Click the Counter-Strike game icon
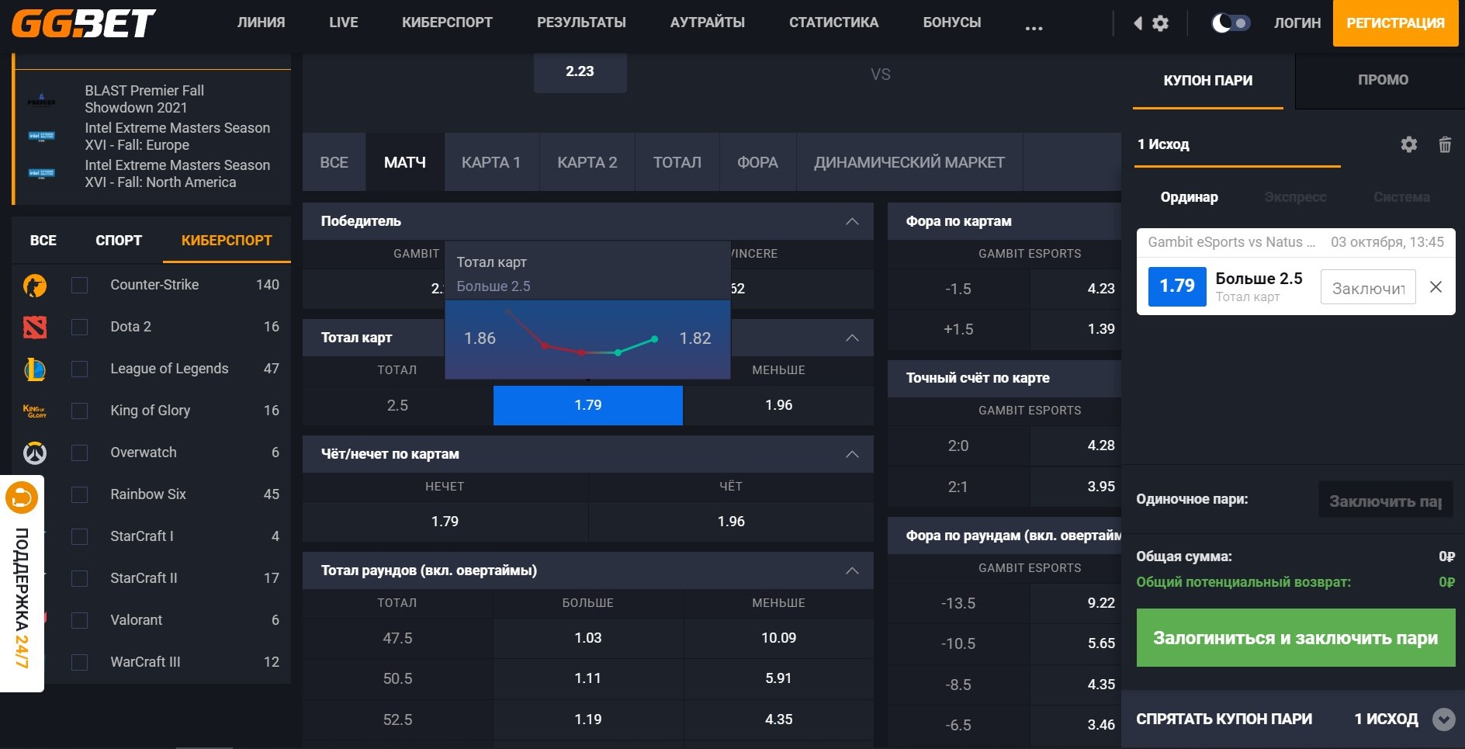This screenshot has width=1465, height=749. 35,286
